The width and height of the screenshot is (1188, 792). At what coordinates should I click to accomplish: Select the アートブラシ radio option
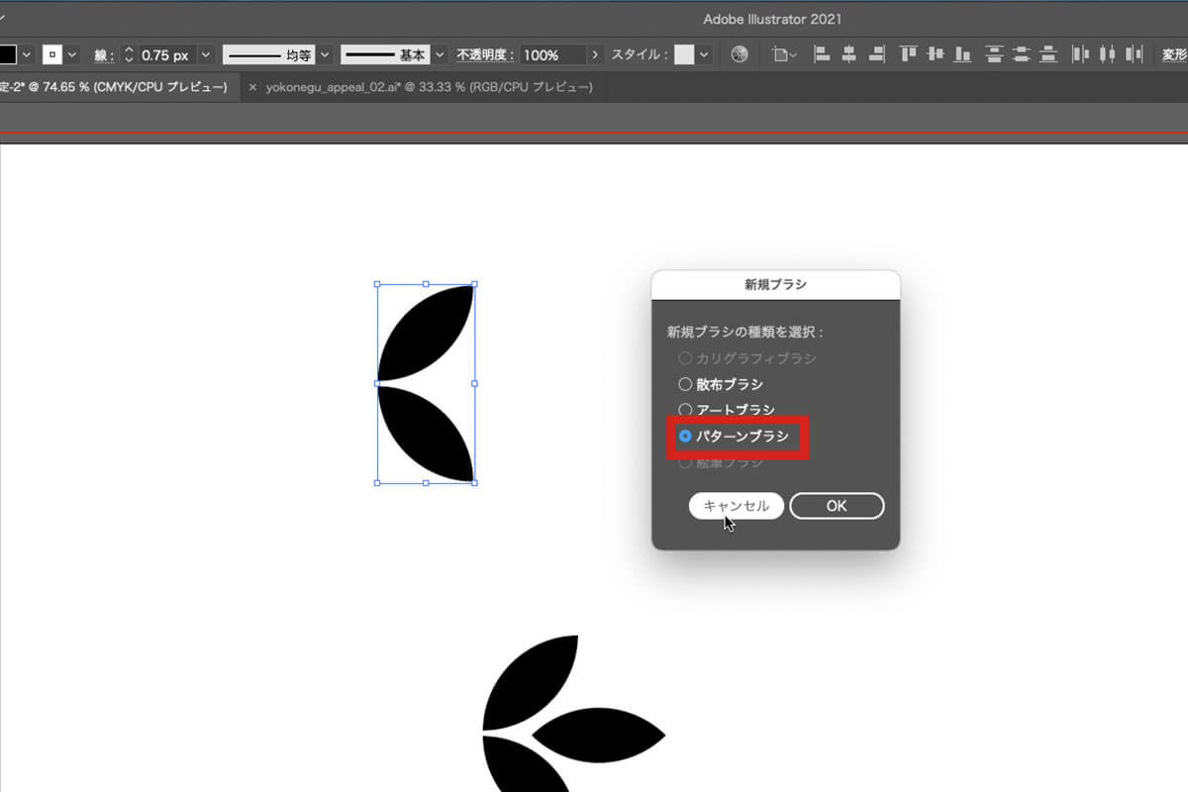click(685, 410)
